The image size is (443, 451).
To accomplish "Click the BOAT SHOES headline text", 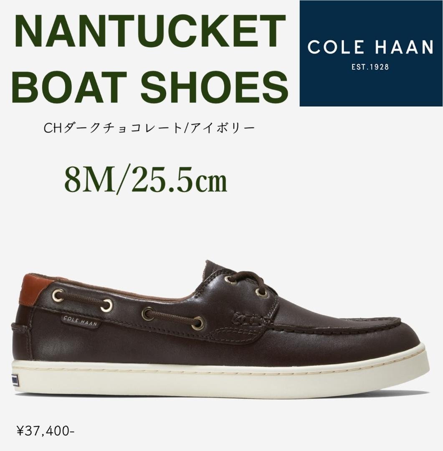I will [151, 84].
